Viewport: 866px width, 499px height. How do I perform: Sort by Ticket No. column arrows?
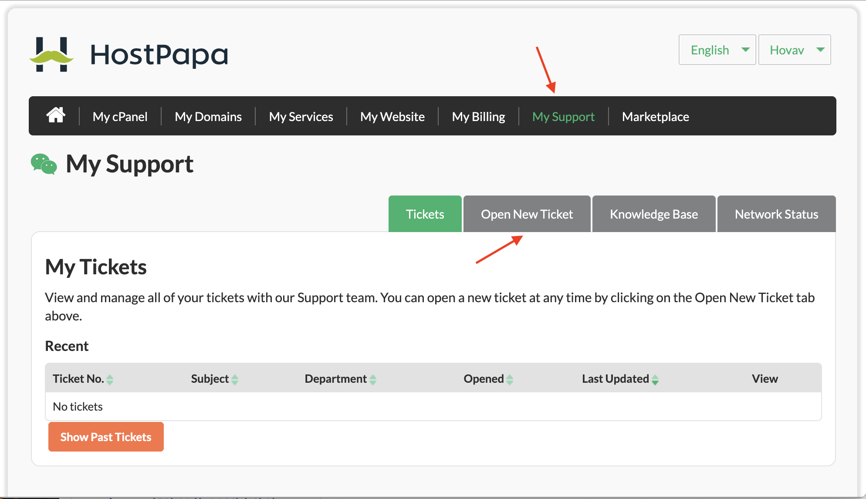coord(110,380)
